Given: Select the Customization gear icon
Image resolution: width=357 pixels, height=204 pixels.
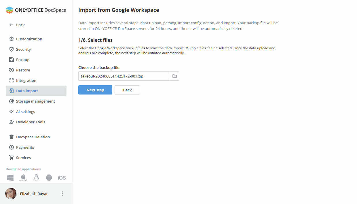Looking at the screenshot, I should click(x=11, y=39).
